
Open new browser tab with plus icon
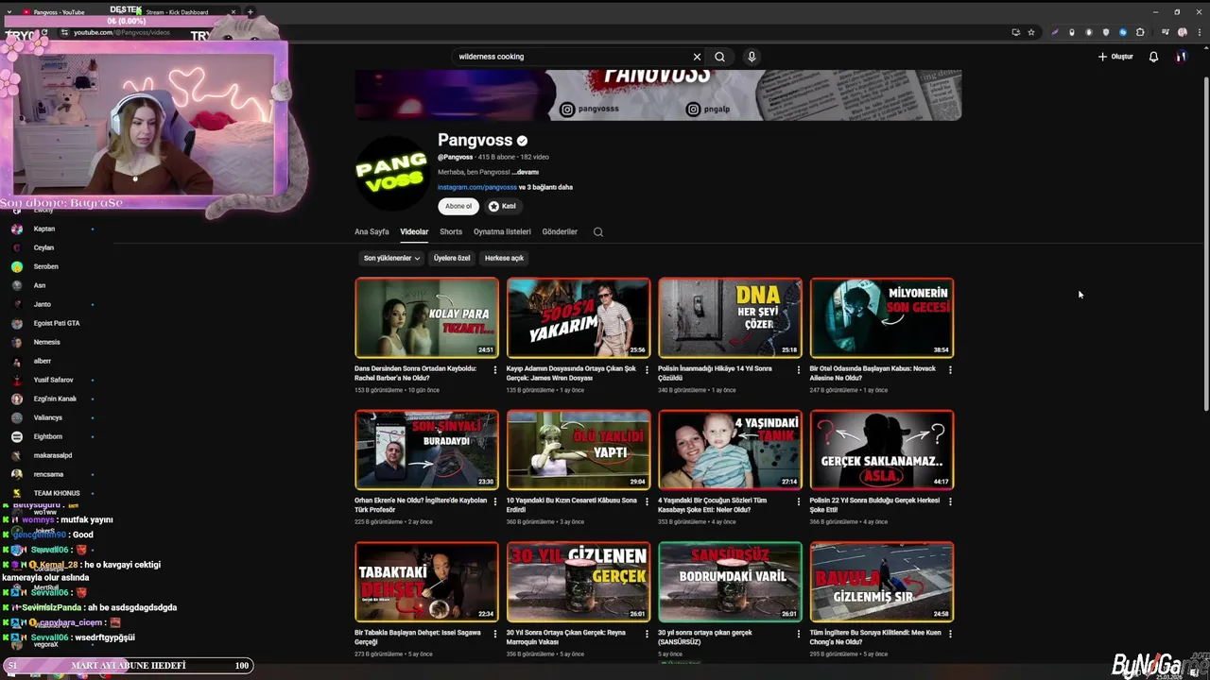tap(251, 12)
